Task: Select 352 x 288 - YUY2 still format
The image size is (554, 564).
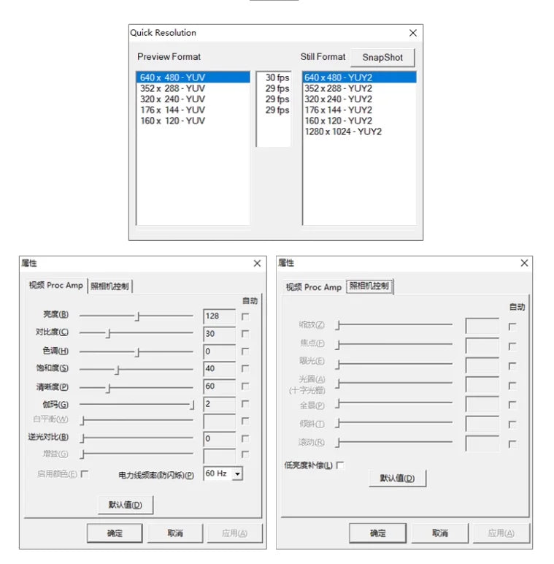Action: 359,88
